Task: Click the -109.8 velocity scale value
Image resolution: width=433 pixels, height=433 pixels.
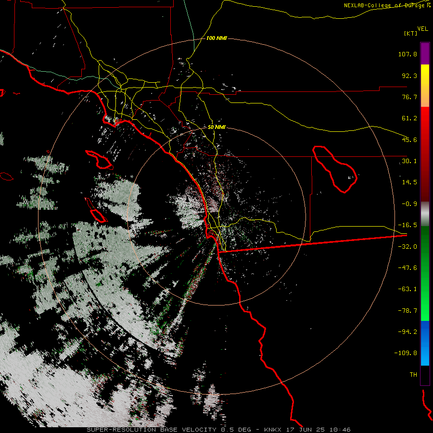Action: [406, 353]
